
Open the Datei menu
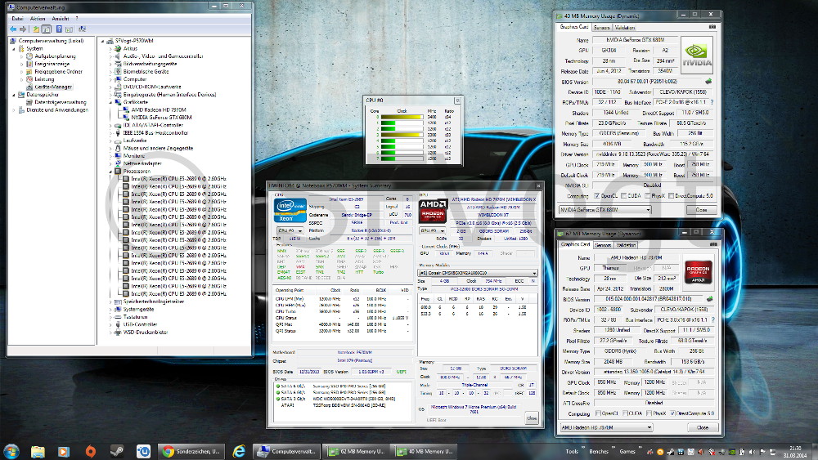[x=17, y=18]
